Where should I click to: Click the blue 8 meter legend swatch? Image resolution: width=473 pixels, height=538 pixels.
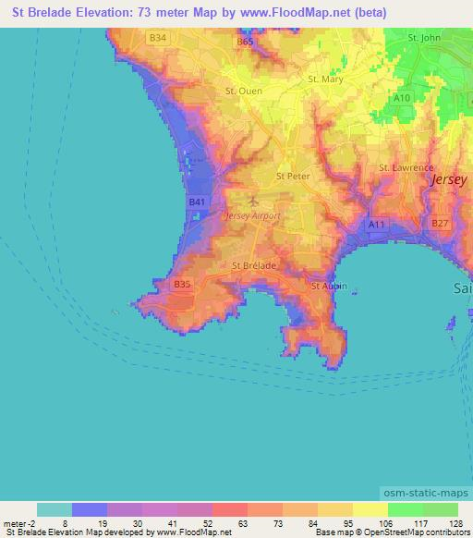[90, 509]
